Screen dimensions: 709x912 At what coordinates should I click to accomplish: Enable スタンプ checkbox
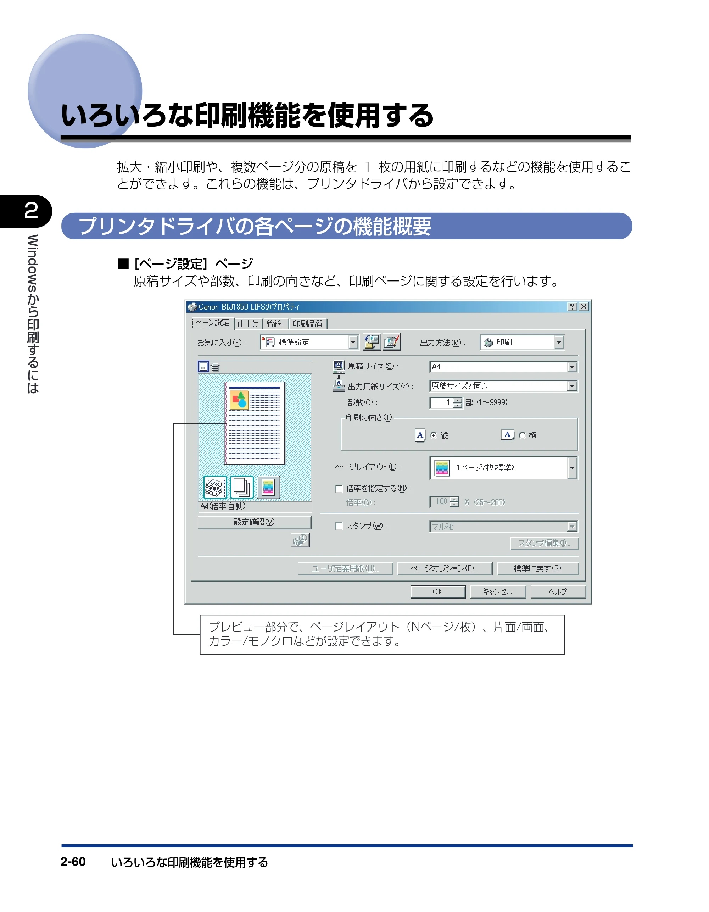pos(339,526)
